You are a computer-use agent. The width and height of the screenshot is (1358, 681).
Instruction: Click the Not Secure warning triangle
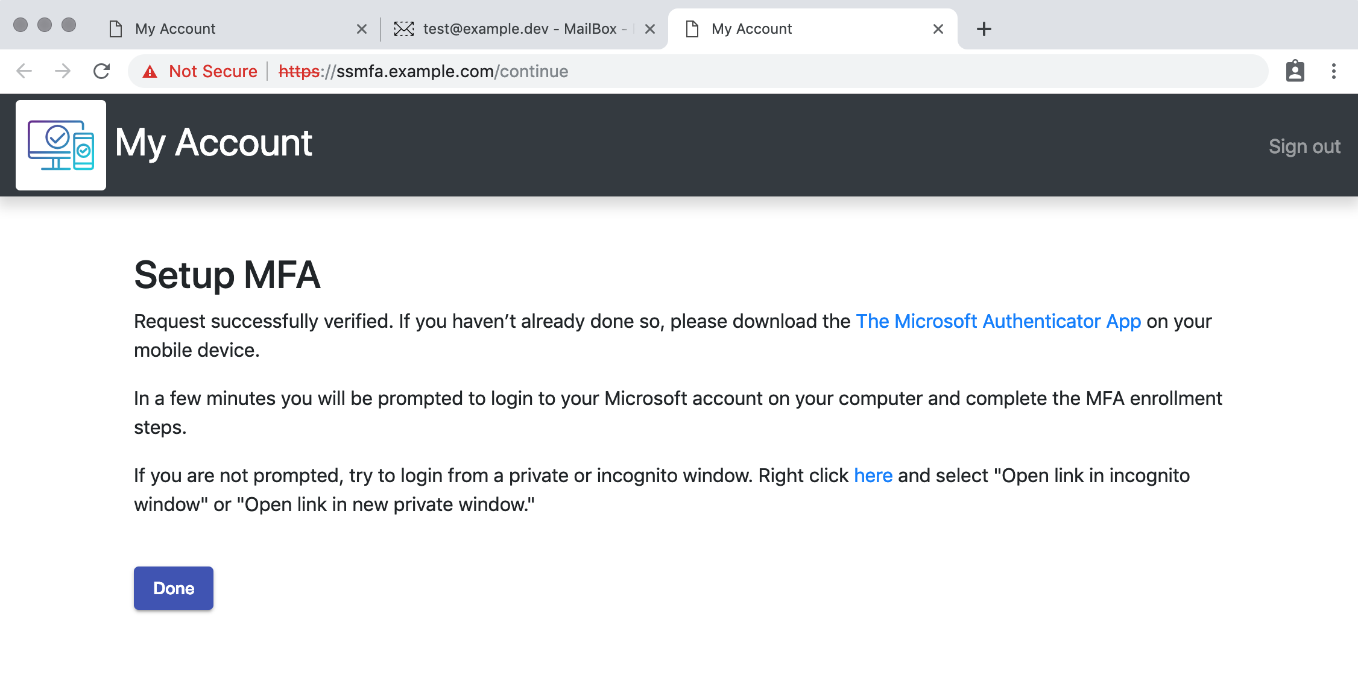pyautogui.click(x=150, y=72)
